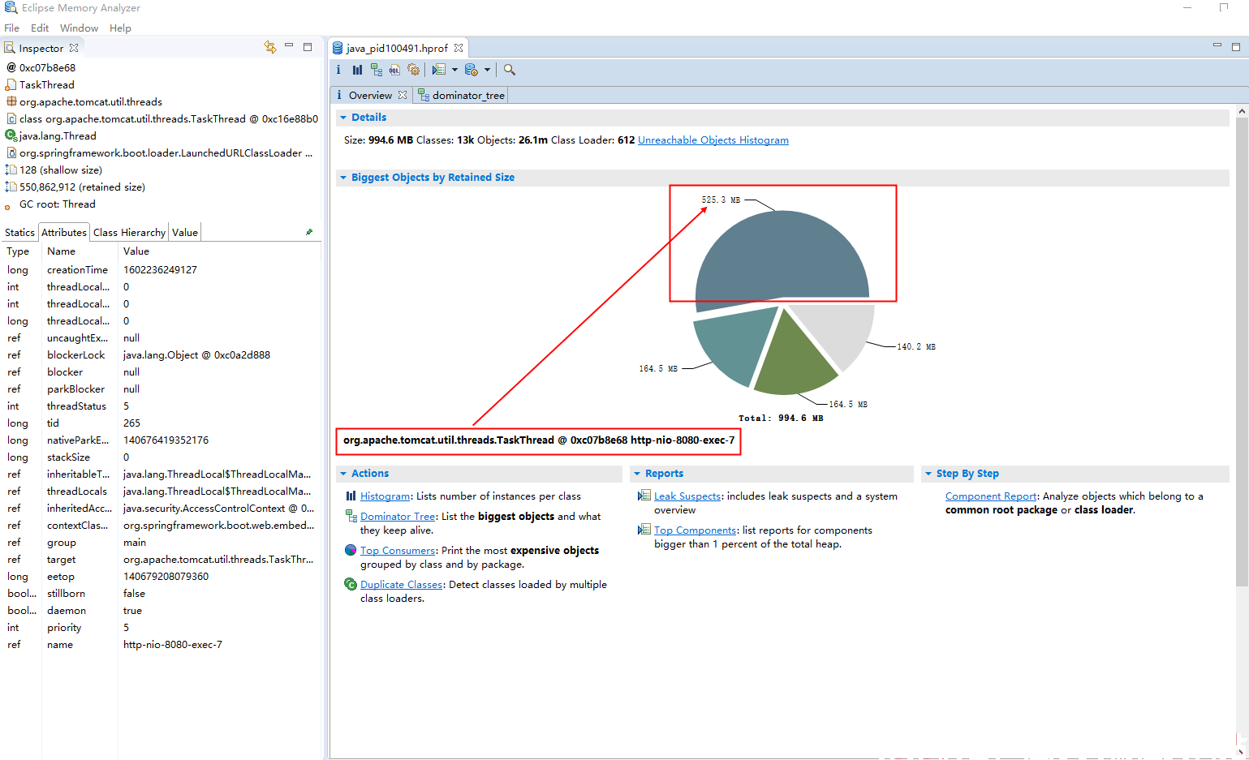Switch to the dominator_tree tab

point(461,95)
